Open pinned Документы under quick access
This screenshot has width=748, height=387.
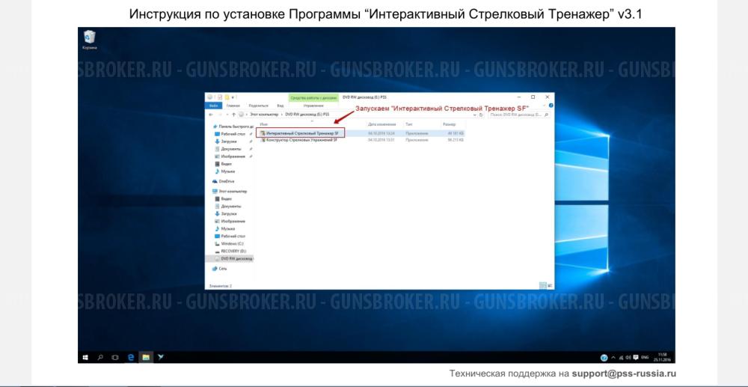click(x=228, y=149)
